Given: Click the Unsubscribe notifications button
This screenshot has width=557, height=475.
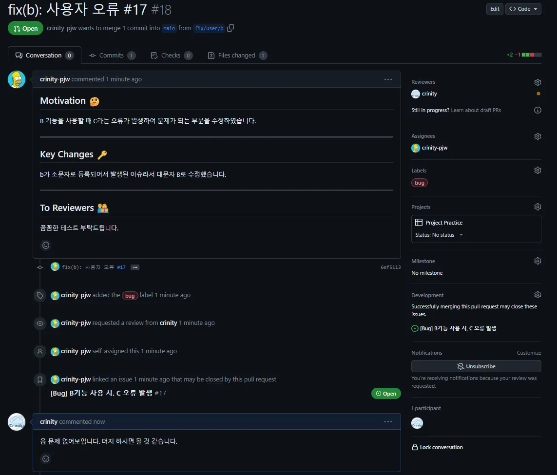Looking at the screenshot, I should click(476, 366).
